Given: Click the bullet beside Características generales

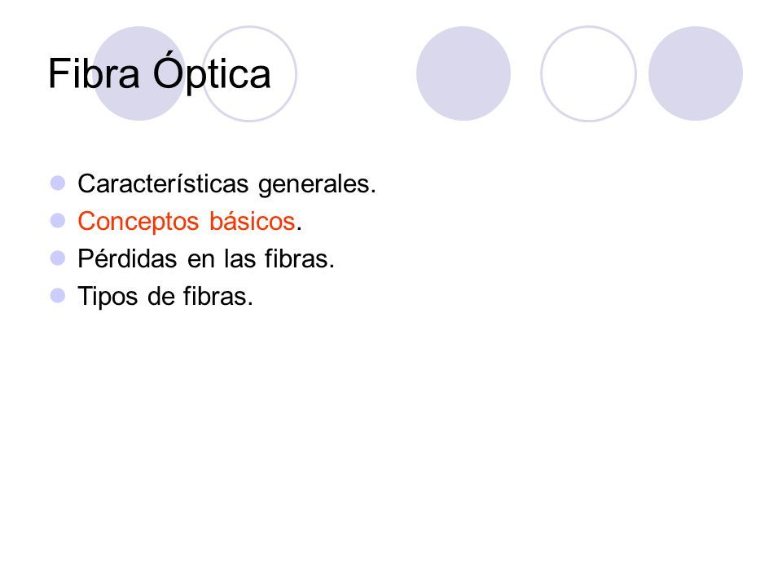Looking at the screenshot, I should point(58,183).
